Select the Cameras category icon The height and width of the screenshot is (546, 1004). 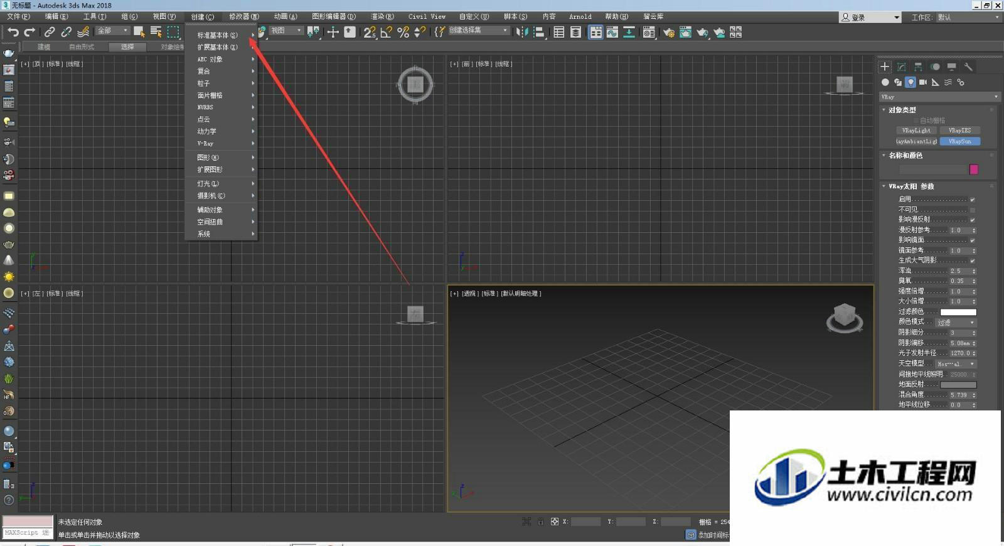pos(923,82)
